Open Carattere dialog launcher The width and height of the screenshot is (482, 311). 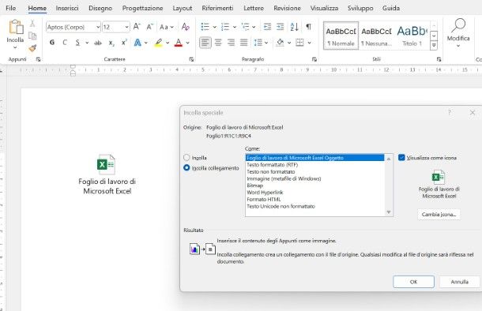click(x=191, y=59)
